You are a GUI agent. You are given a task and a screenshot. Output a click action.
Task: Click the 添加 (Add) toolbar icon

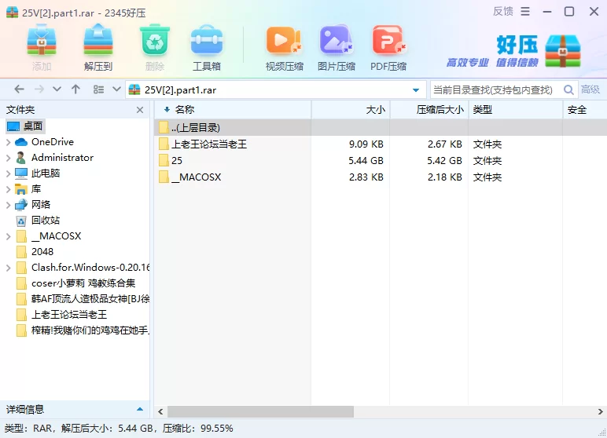coord(42,47)
